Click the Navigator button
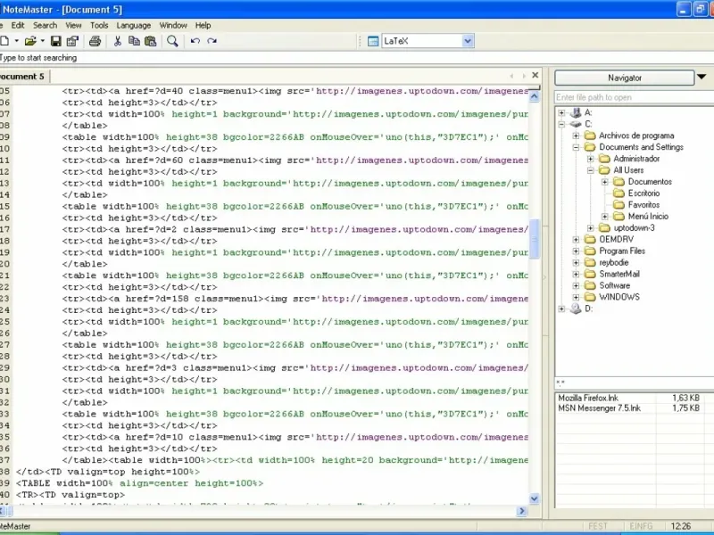 pyautogui.click(x=624, y=78)
